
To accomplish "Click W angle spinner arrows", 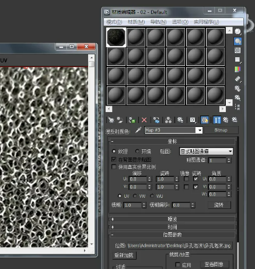I will click(x=229, y=194).
